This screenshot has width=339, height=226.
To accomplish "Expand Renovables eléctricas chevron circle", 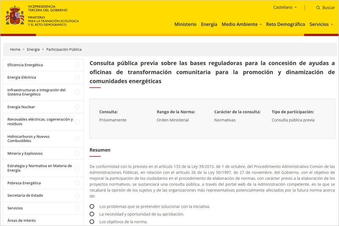I will [77, 122].
